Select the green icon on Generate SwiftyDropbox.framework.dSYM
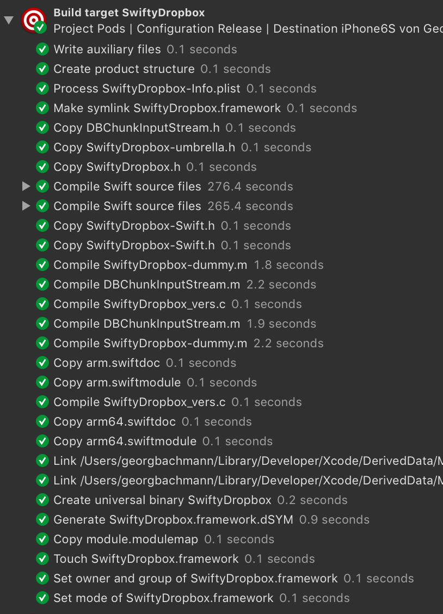The width and height of the screenshot is (443, 614). 42,519
